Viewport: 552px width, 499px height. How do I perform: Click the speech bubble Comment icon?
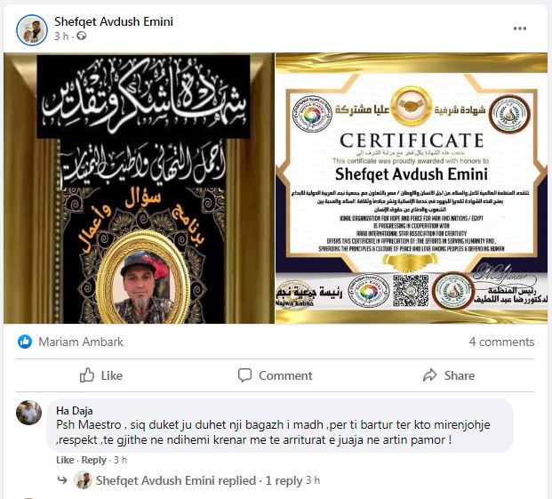[x=244, y=375]
